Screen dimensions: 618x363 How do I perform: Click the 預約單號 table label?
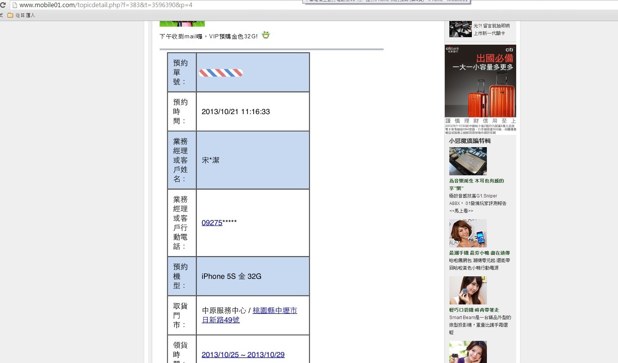pyautogui.click(x=180, y=72)
